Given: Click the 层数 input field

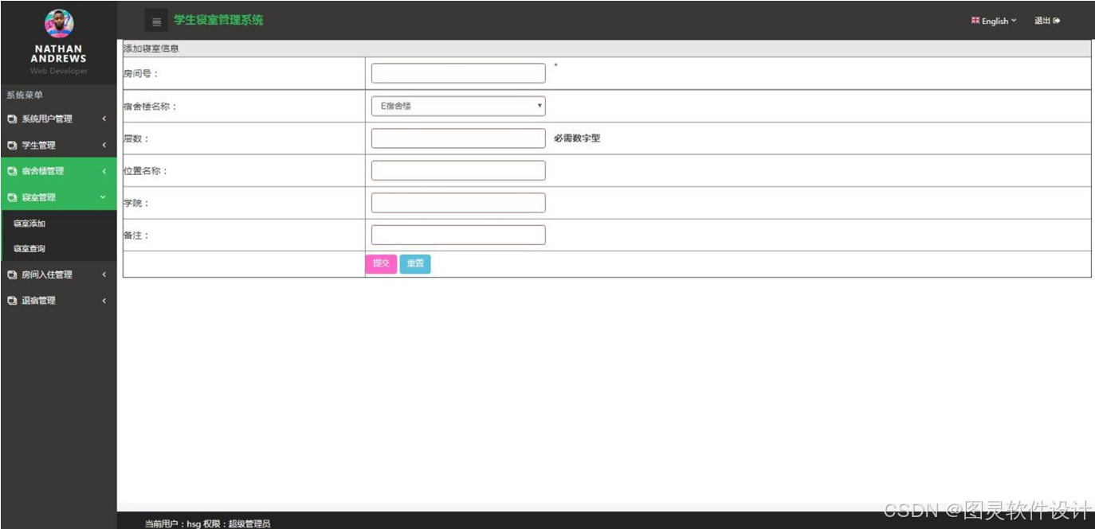Looking at the screenshot, I should 458,138.
